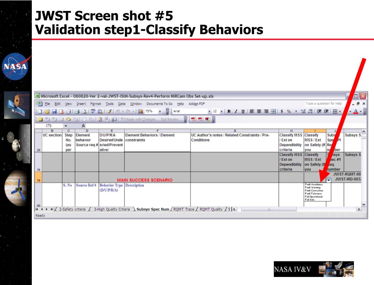The height and width of the screenshot is (285, 374).
Task: Click the first Adobe PDF convert icon
Action: point(193,119)
